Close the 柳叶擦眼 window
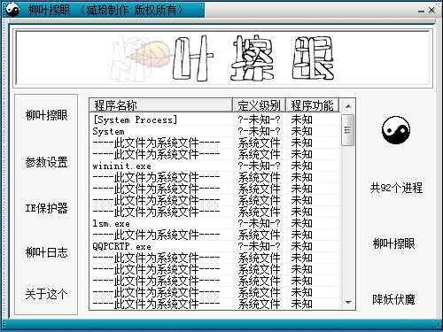 tap(431, 10)
